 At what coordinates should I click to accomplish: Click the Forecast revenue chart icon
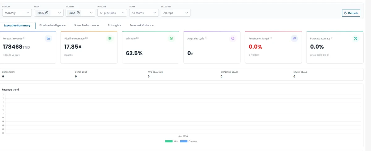point(48,39)
